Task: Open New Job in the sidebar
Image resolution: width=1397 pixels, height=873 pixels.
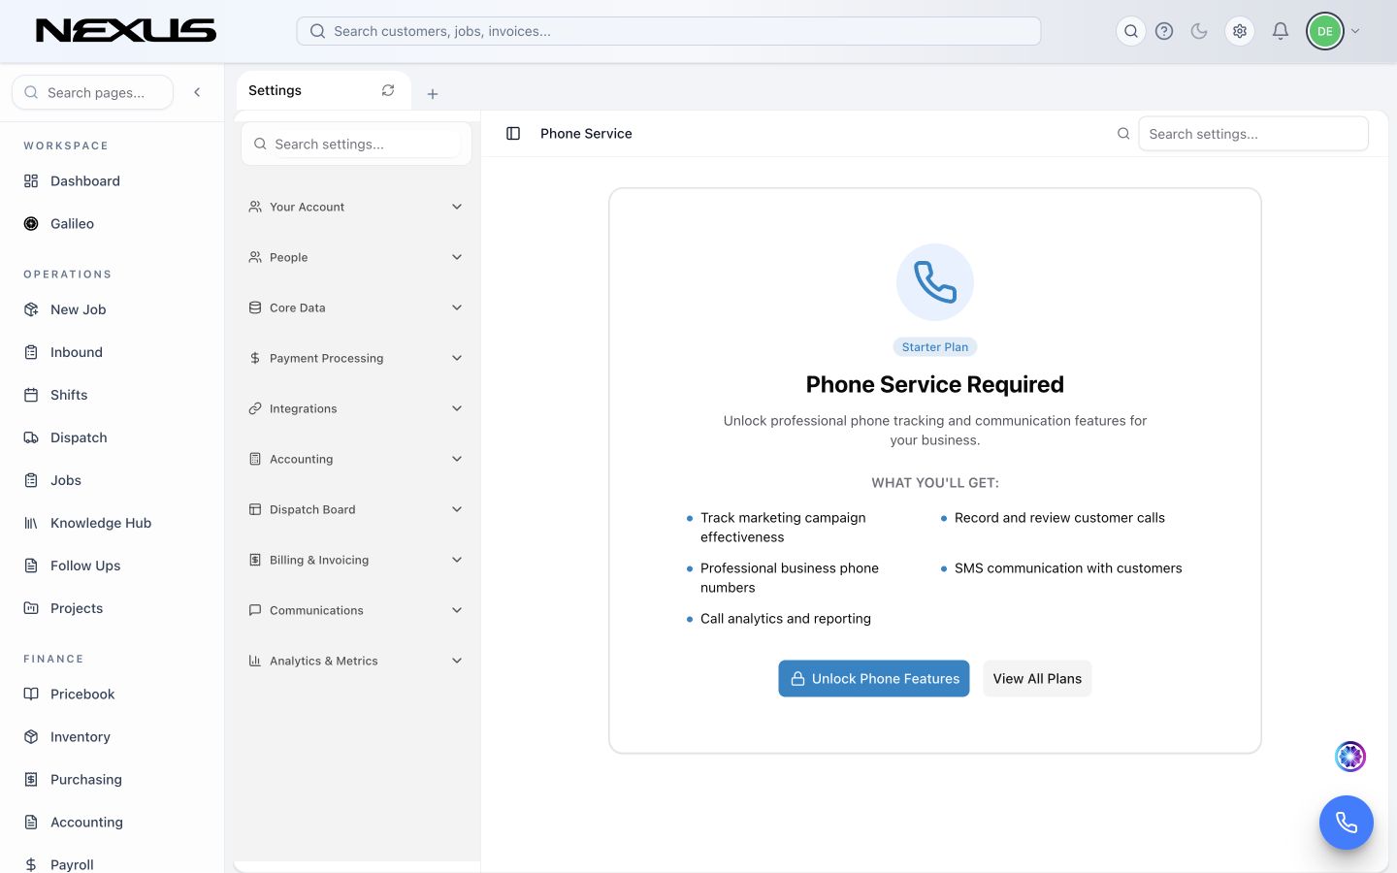Action: pyautogui.click(x=112, y=309)
